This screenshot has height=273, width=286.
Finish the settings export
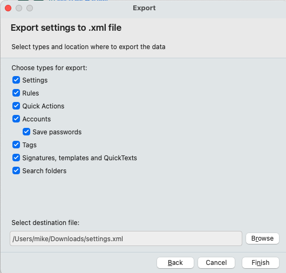tap(261, 263)
